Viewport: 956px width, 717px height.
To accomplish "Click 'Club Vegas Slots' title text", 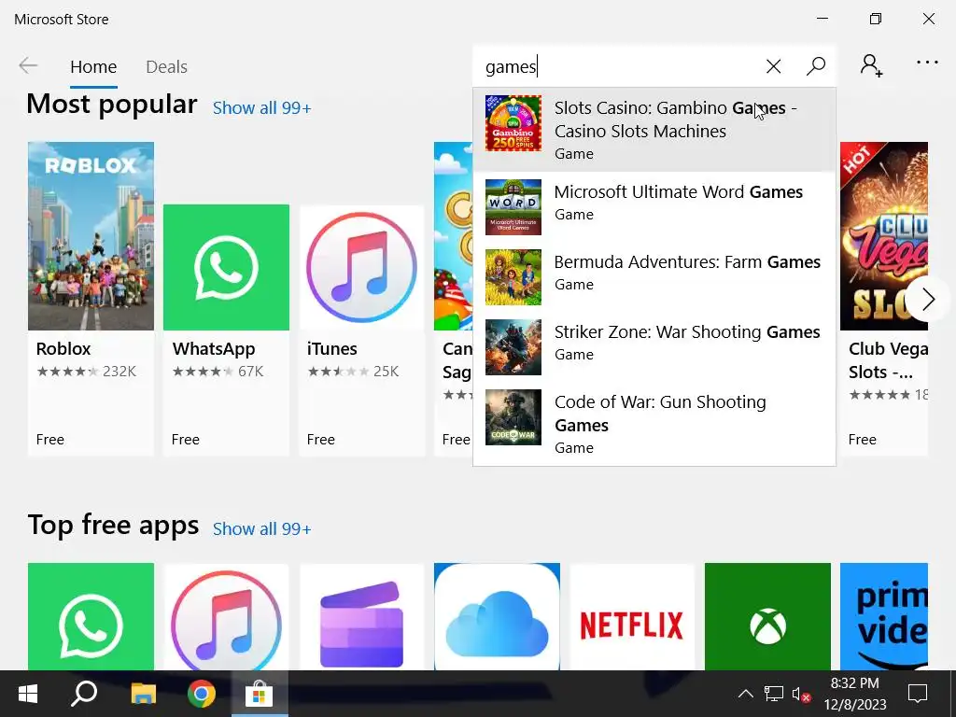I will click(889, 360).
